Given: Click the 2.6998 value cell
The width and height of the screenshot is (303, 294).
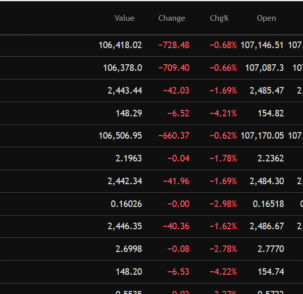Looking at the screenshot, I should pyautogui.click(x=129, y=249).
